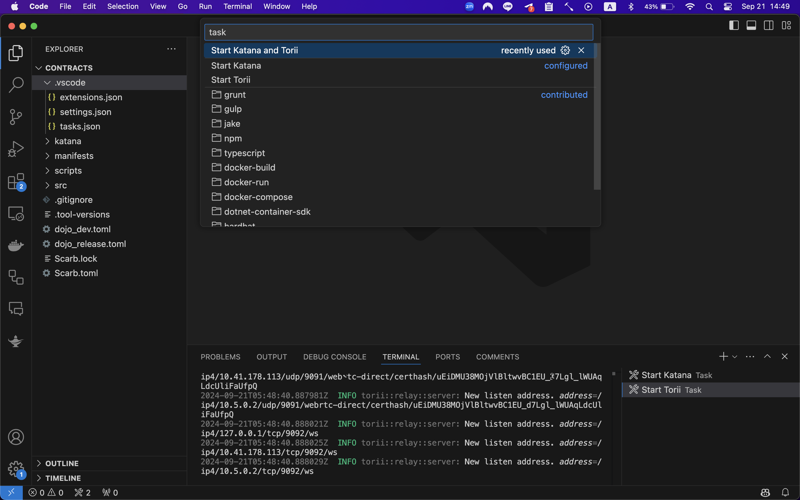This screenshot has height=500, width=800.
Task: Select the Start Katana terminal in list
Action: tap(711, 375)
